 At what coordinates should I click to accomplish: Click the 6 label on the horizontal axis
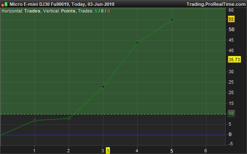[206, 151]
